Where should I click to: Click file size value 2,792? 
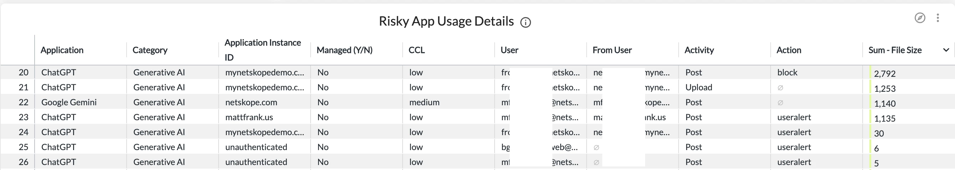click(884, 74)
